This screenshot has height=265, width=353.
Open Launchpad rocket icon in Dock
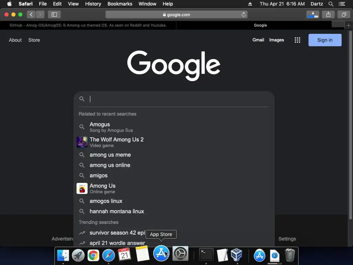point(78,255)
